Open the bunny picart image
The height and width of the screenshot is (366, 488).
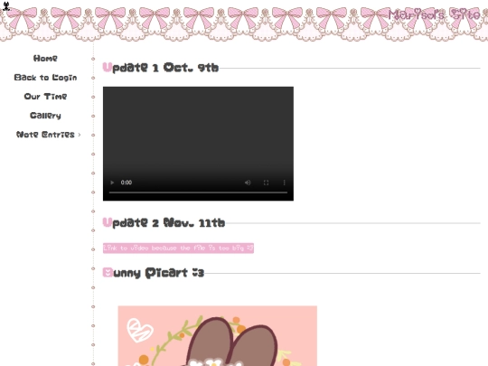pos(218,336)
